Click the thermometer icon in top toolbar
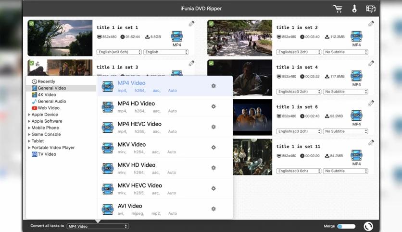402x232 pixels. coord(354,9)
